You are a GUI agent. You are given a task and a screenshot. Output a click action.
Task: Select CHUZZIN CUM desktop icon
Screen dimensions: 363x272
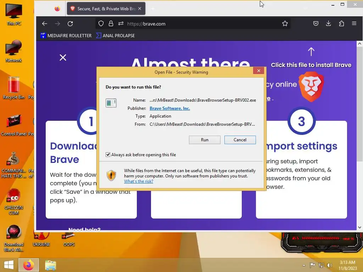(x=14, y=202)
